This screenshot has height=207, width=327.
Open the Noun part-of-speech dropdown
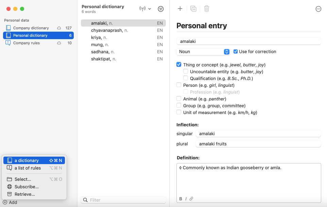203,52
